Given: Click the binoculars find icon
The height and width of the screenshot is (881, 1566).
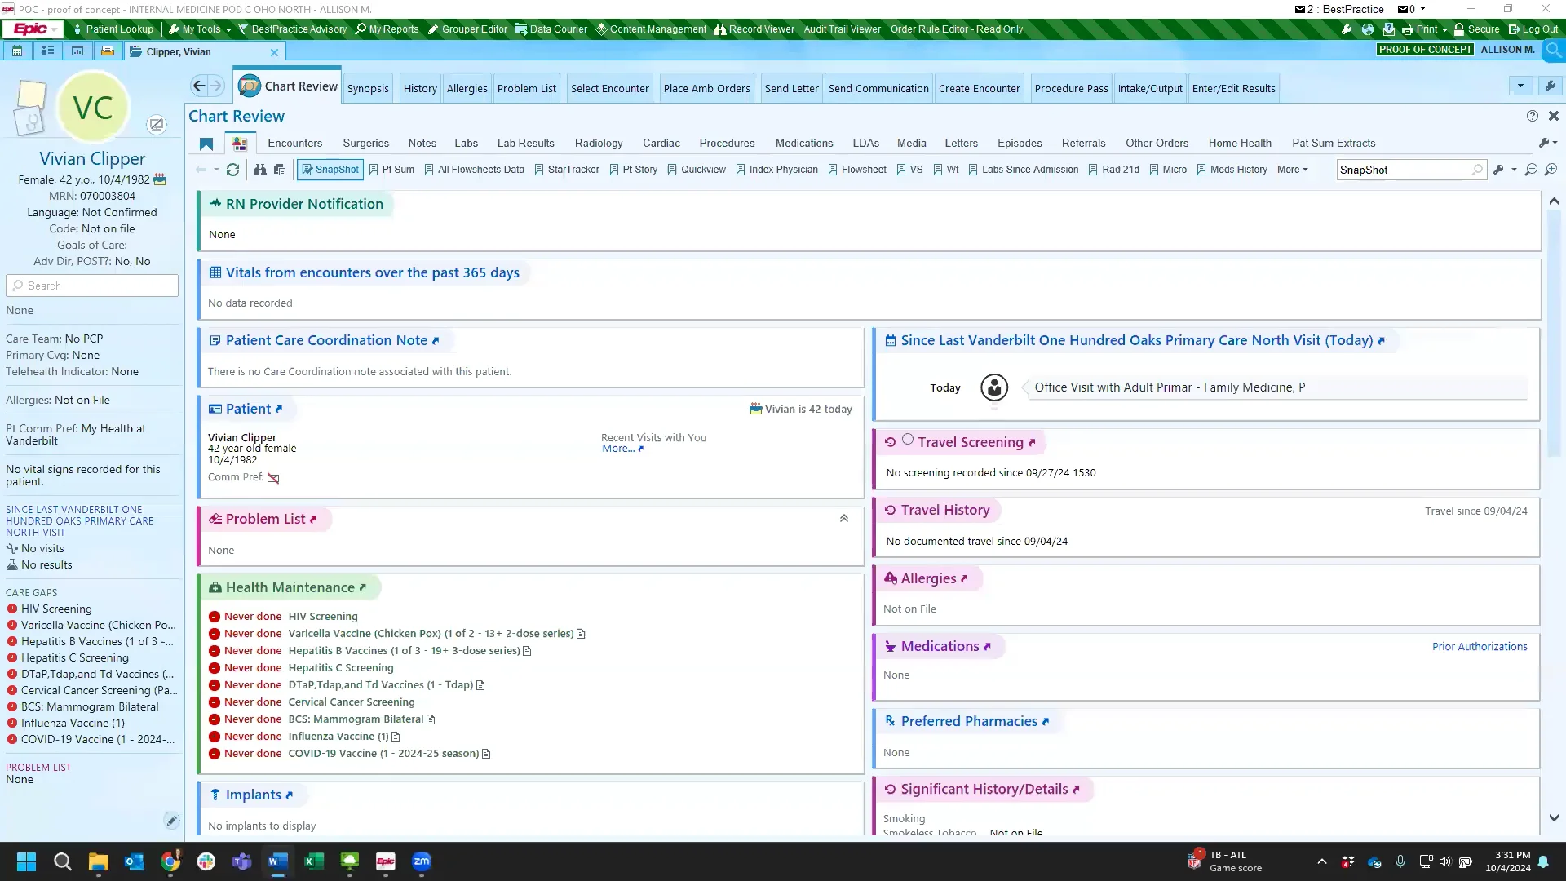Looking at the screenshot, I should tap(259, 170).
